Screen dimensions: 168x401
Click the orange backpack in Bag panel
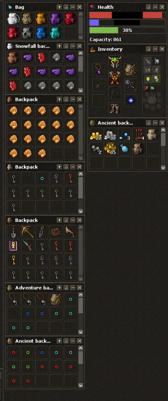42,18
